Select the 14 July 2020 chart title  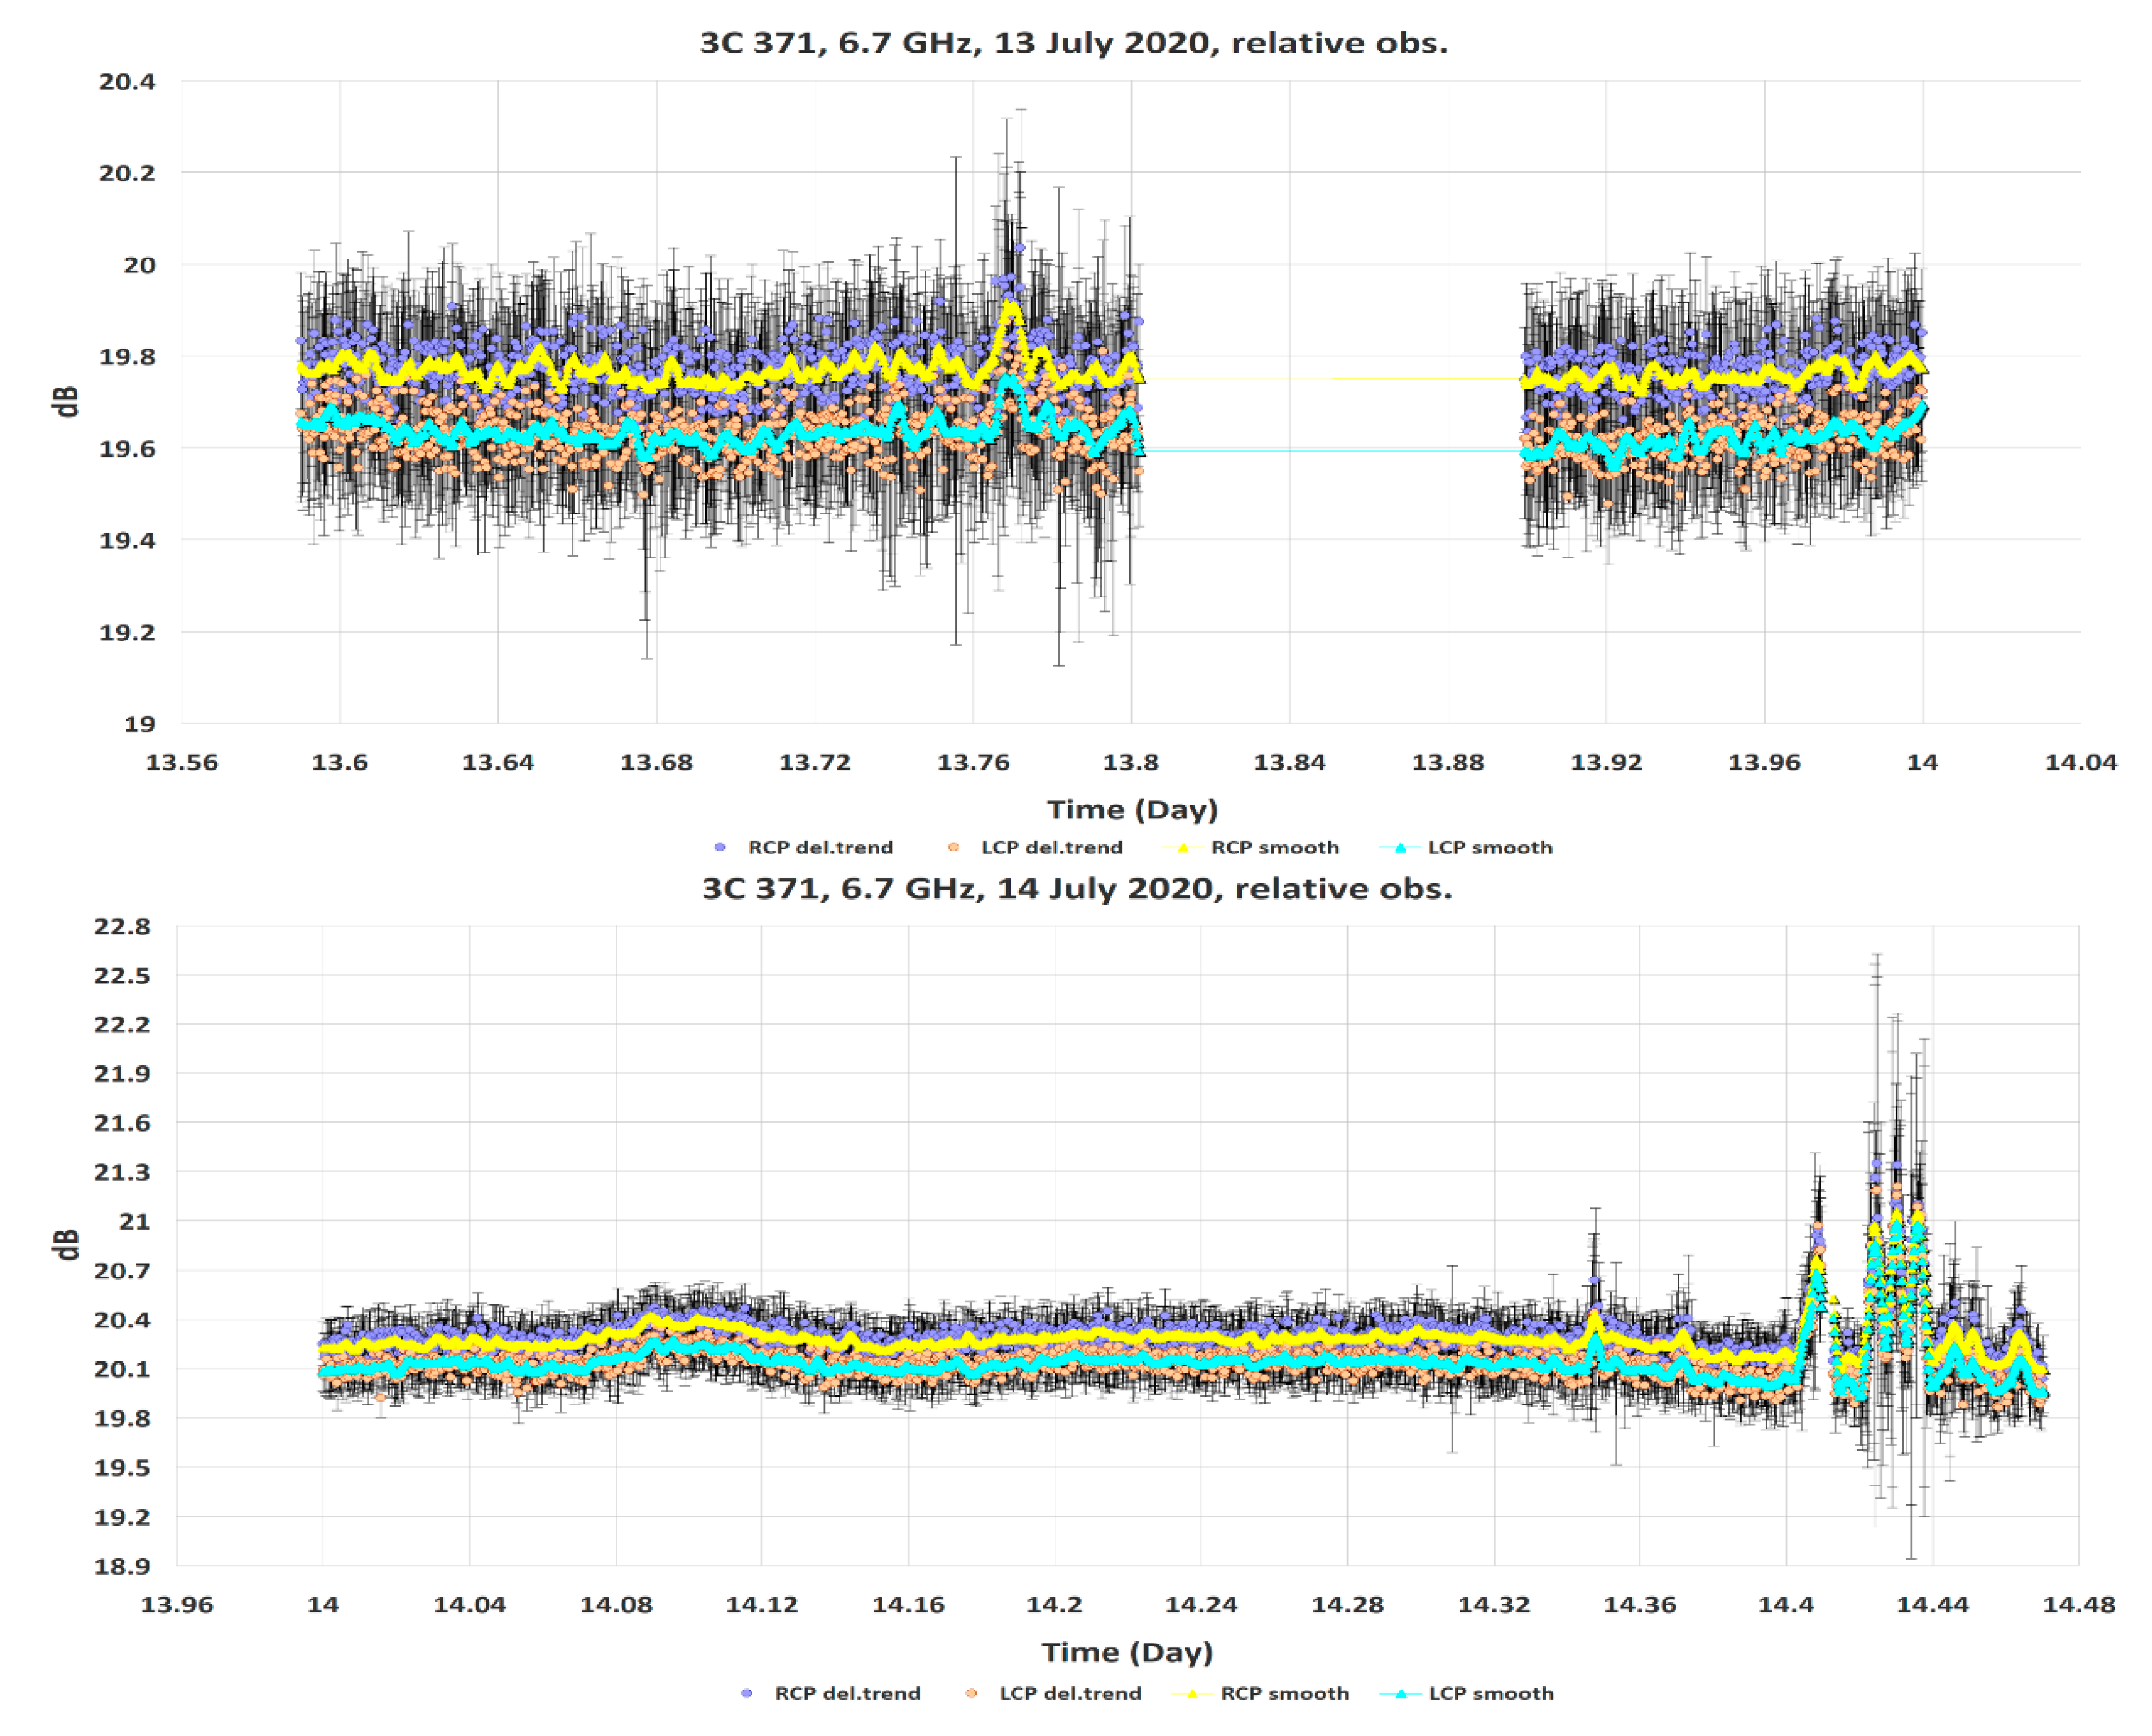1076,888
